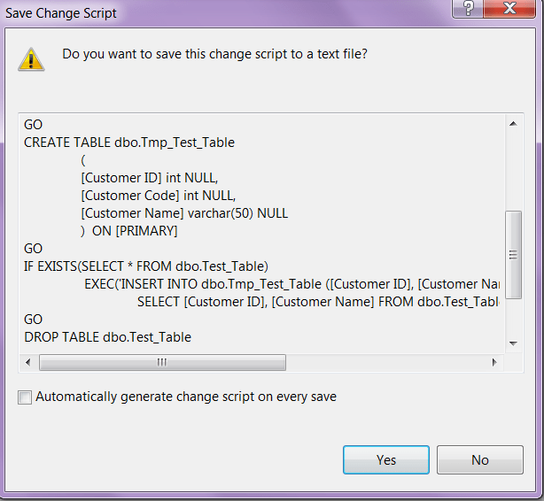Screen dimensions: 544x501
Task: Click the line 'DROP TABLE dbo.Test_Table'
Action: (x=107, y=337)
